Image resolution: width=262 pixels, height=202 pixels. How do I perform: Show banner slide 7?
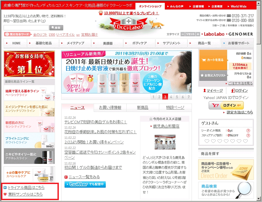(x=189, y=97)
